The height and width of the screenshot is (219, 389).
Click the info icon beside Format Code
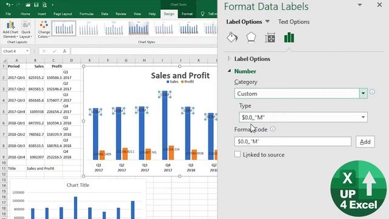click(x=273, y=129)
